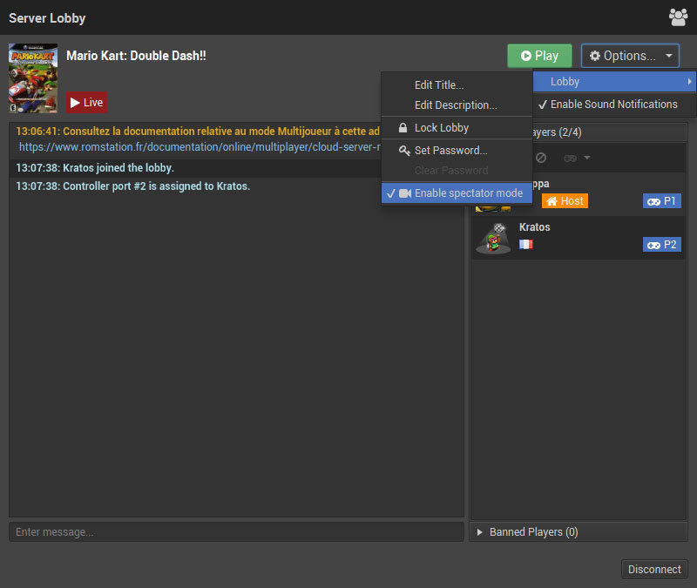This screenshot has width=697, height=588.
Task: Click the ban player circle-slash icon
Action: point(541,158)
